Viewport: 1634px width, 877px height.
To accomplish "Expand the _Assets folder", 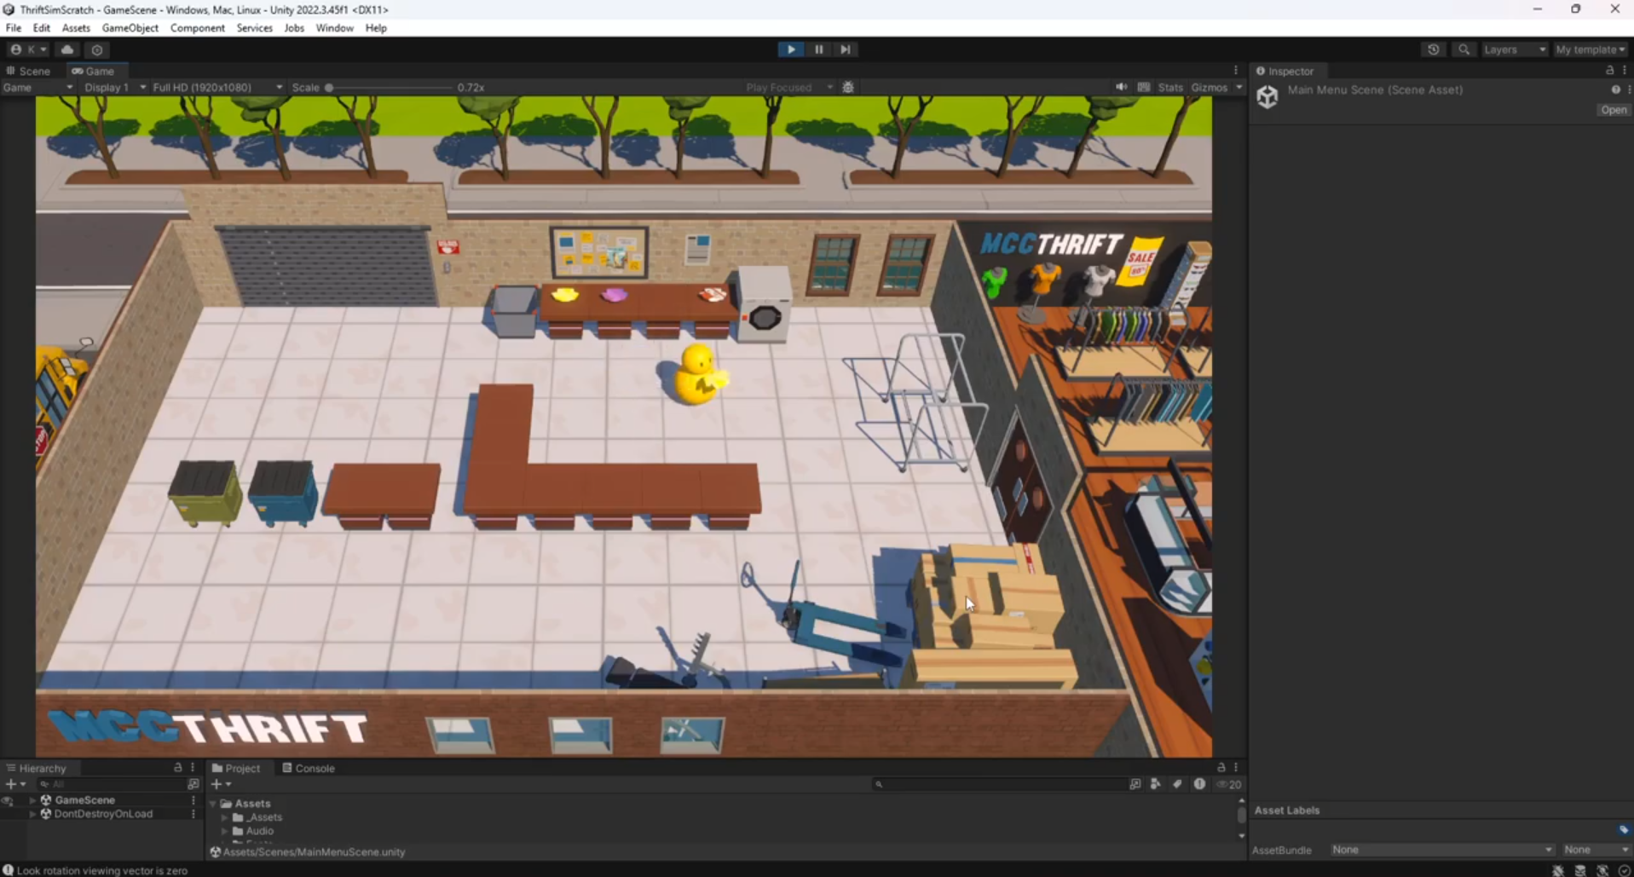I will [x=225, y=817].
